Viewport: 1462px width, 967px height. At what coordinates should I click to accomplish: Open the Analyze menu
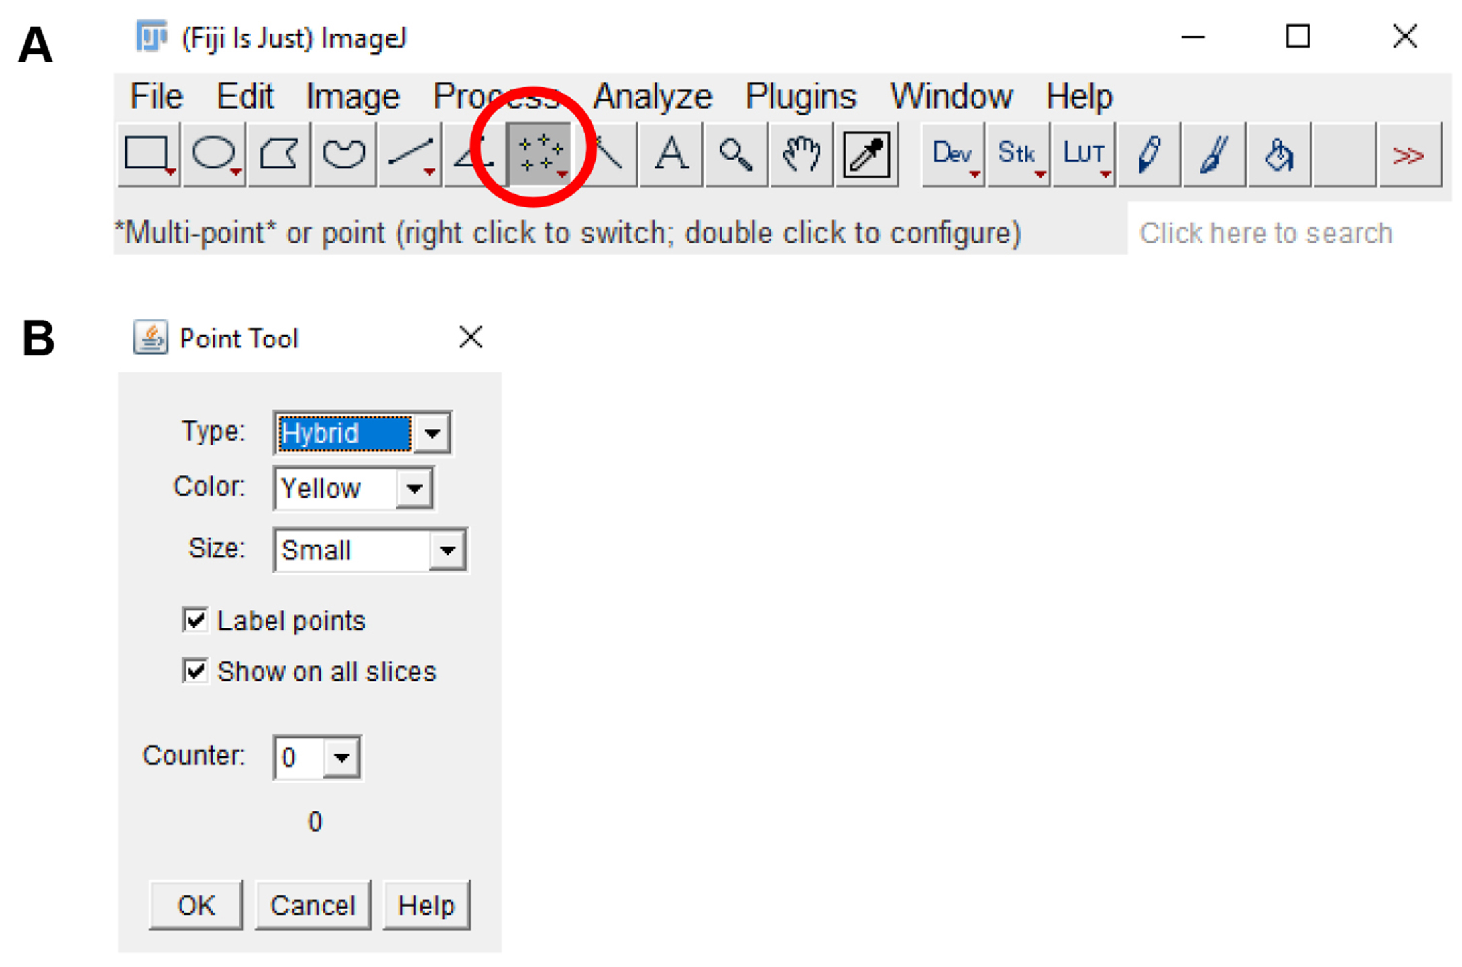point(653,97)
